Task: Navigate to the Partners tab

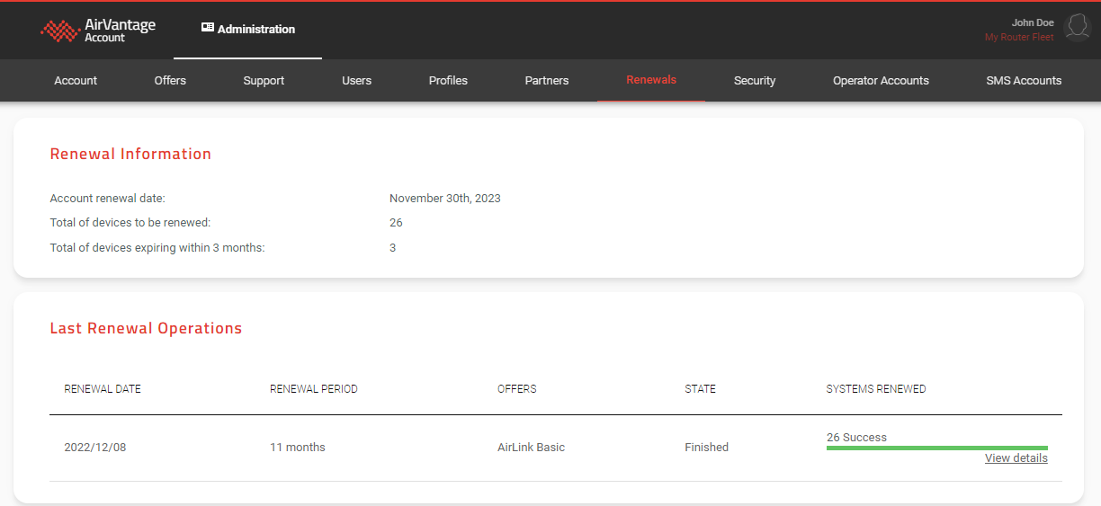Action: 547,81
